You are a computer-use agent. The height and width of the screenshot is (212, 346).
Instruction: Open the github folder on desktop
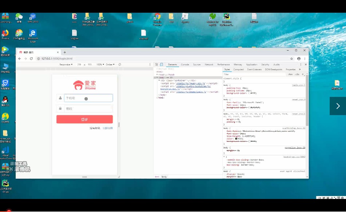pos(130,18)
